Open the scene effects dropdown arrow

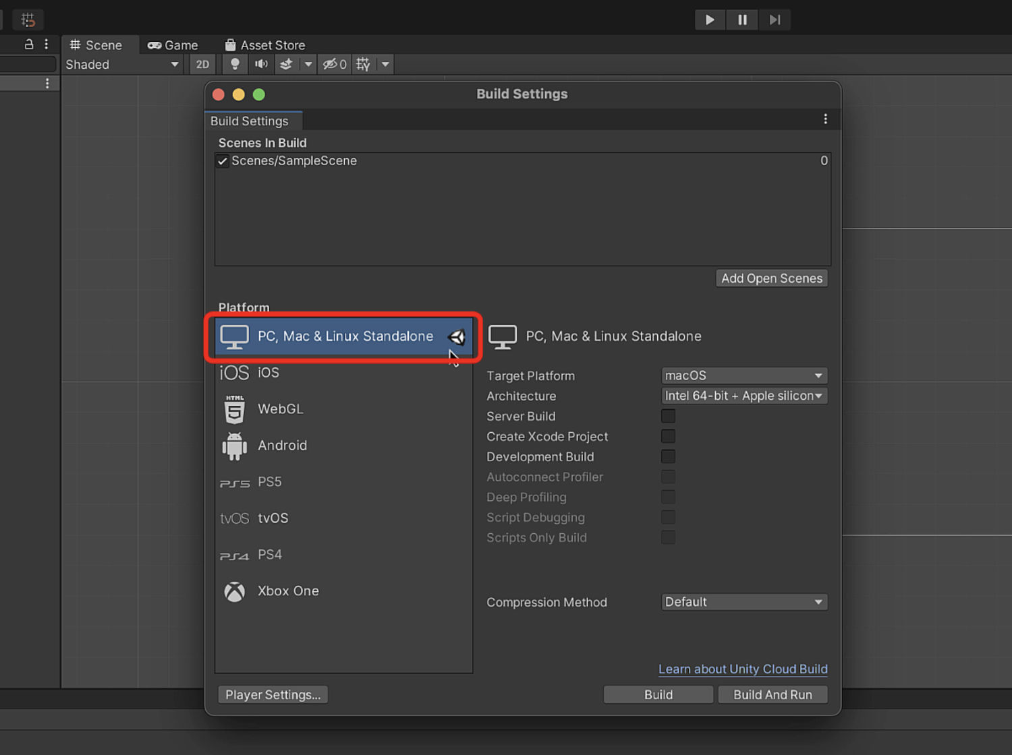point(308,65)
